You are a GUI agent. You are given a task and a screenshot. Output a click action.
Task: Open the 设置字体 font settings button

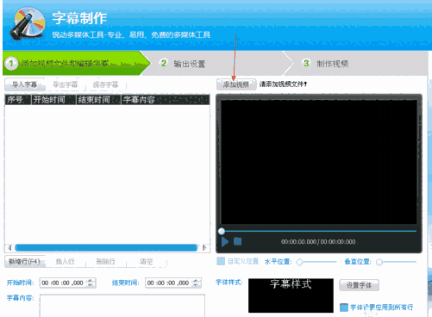point(359,285)
